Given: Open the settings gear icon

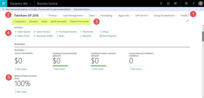Looking at the screenshot, I should pos(186,4).
